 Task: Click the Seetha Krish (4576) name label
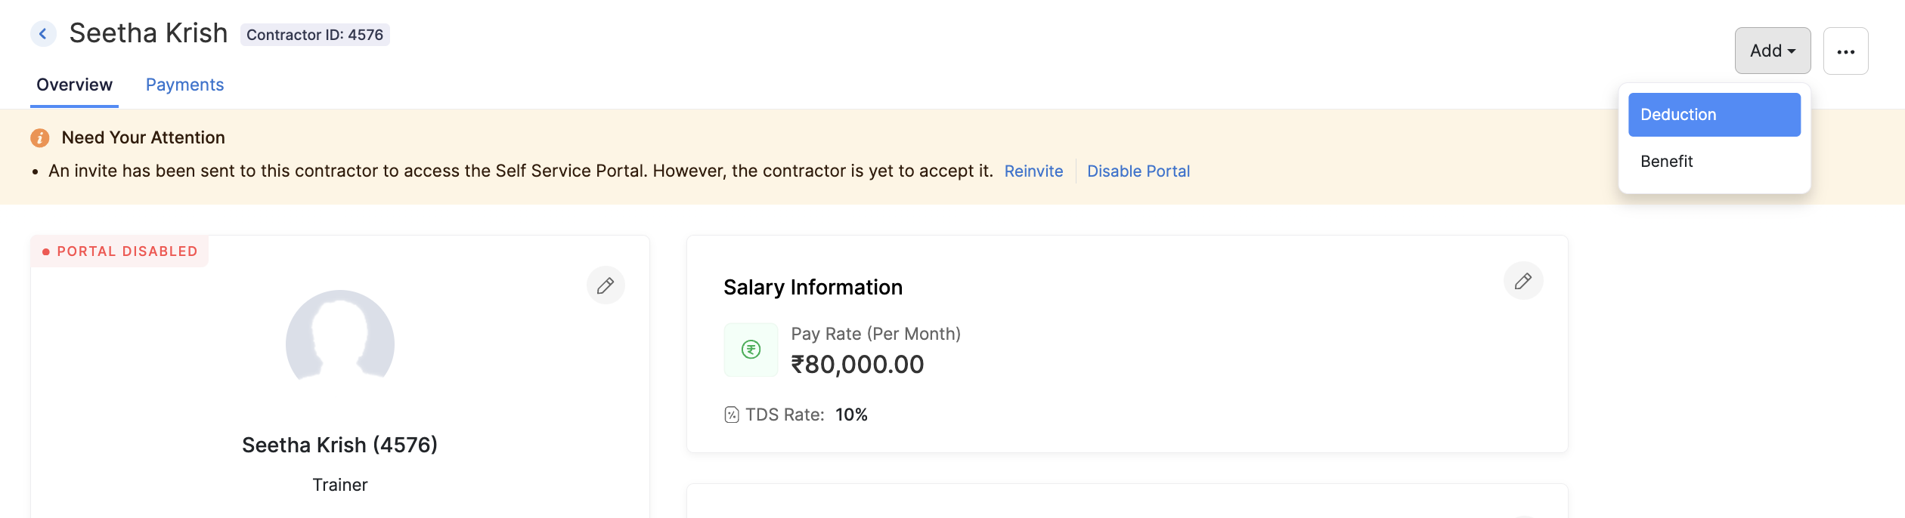(339, 445)
